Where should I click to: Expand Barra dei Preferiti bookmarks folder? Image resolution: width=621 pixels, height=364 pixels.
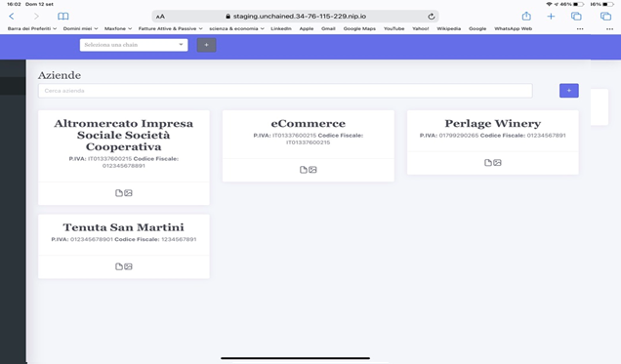[32, 28]
